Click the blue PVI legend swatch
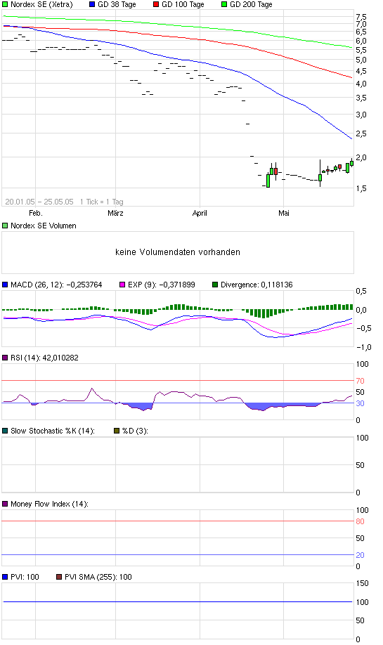 (x=5, y=577)
